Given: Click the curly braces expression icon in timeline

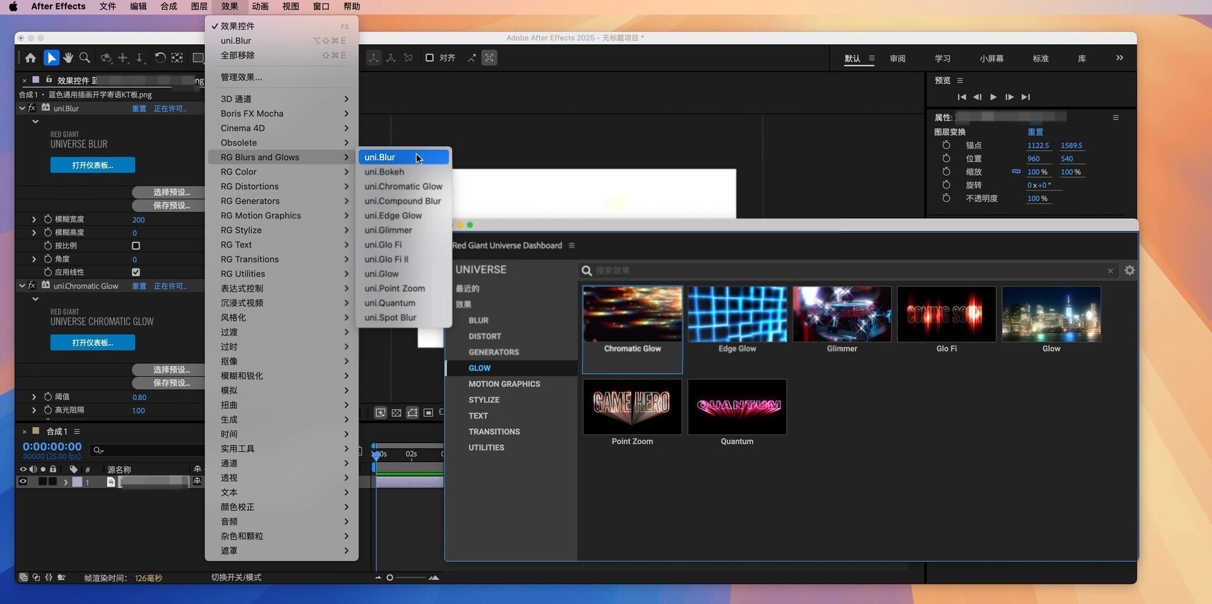Looking at the screenshot, I should coord(49,578).
